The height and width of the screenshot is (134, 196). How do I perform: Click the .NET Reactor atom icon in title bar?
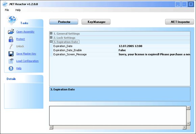(5, 4)
